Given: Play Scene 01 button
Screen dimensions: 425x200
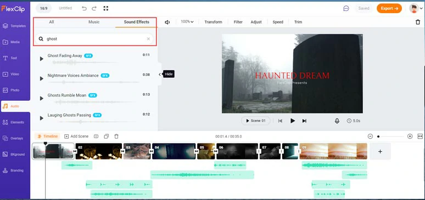Looking at the screenshot, I should click(x=255, y=121).
